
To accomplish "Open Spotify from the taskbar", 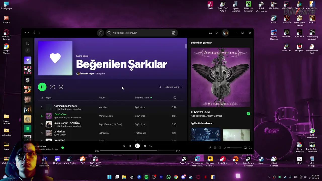I will pos(146,177).
